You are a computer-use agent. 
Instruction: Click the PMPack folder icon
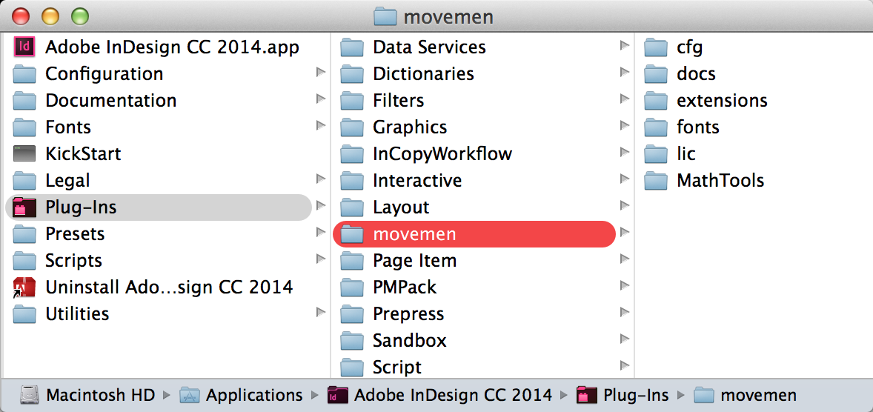pyautogui.click(x=352, y=288)
